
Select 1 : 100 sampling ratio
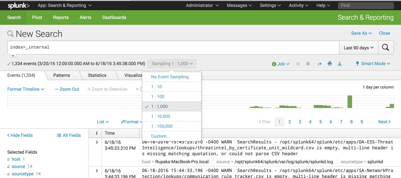coord(172,97)
